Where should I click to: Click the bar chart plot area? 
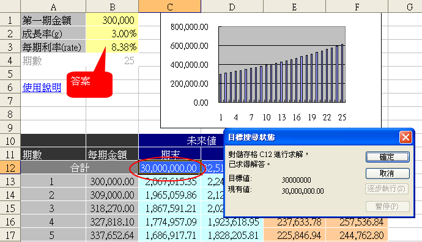(x=282, y=65)
